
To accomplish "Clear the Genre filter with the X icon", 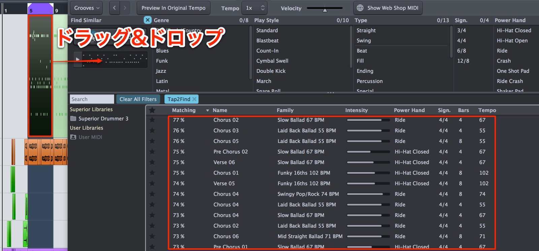I will [x=148, y=20].
